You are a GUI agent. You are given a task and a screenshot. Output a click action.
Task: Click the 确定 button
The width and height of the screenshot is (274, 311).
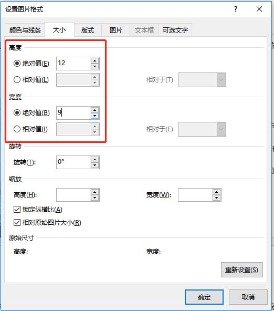(x=204, y=297)
